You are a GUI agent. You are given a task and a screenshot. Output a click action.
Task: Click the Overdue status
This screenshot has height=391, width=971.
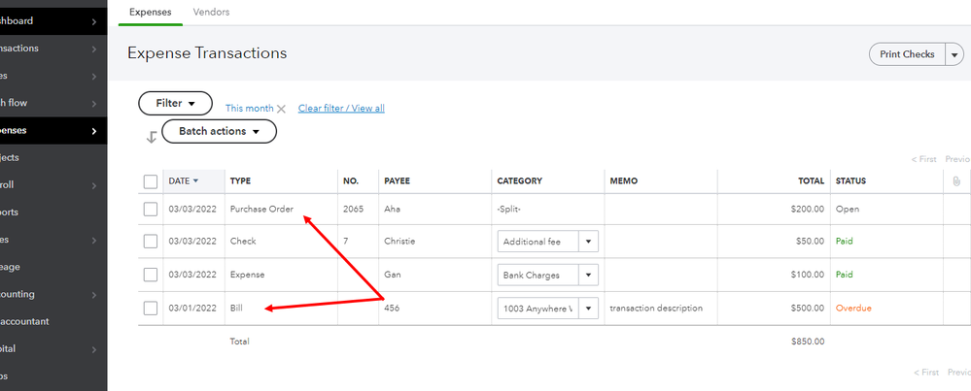click(853, 308)
